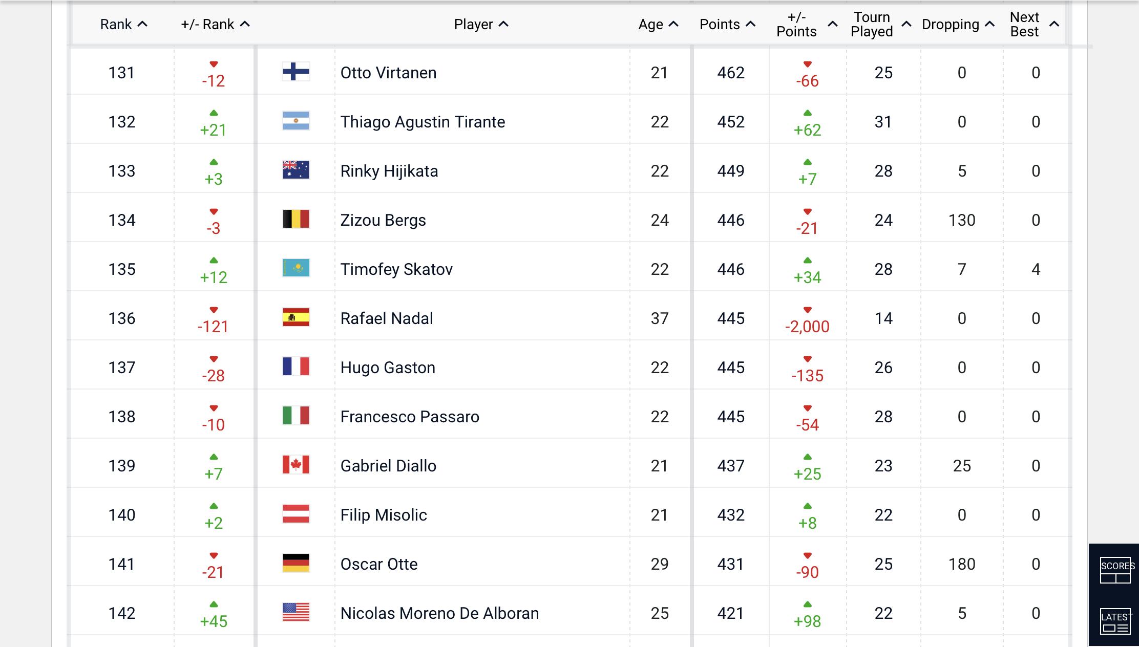The width and height of the screenshot is (1139, 647).
Task: Click Oscar Otte's name
Action: (379, 564)
